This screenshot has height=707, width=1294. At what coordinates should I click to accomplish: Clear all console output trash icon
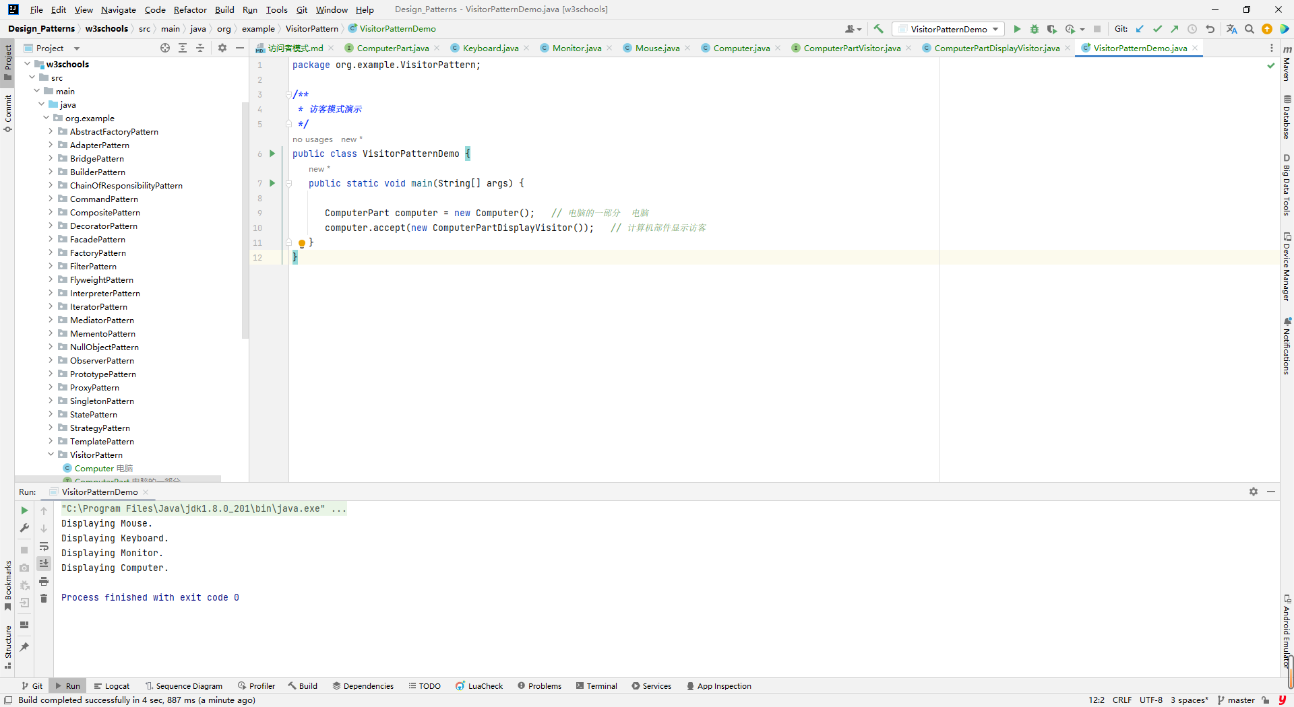click(x=44, y=599)
